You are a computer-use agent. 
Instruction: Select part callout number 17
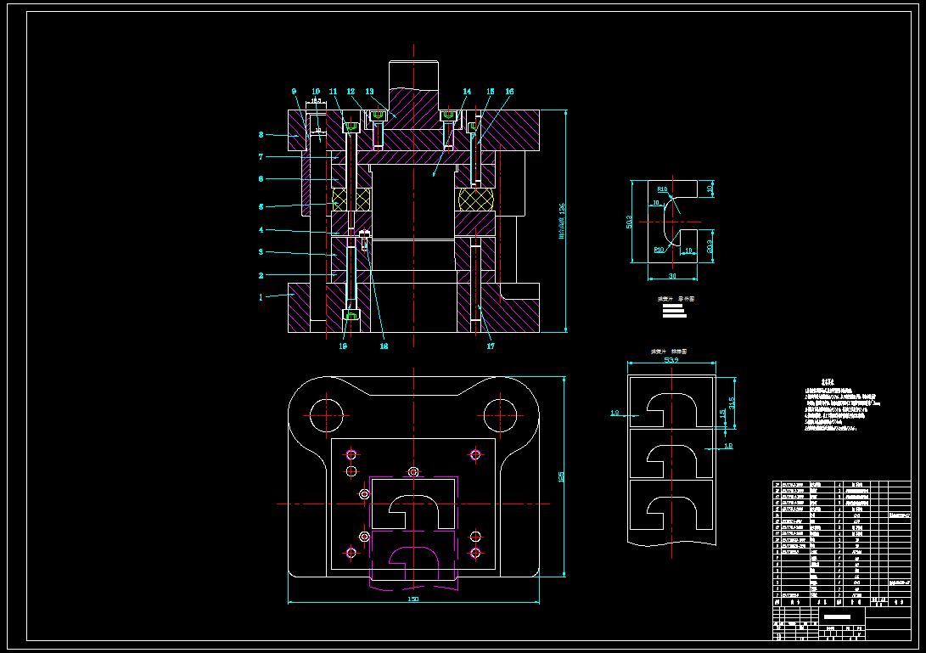point(491,346)
